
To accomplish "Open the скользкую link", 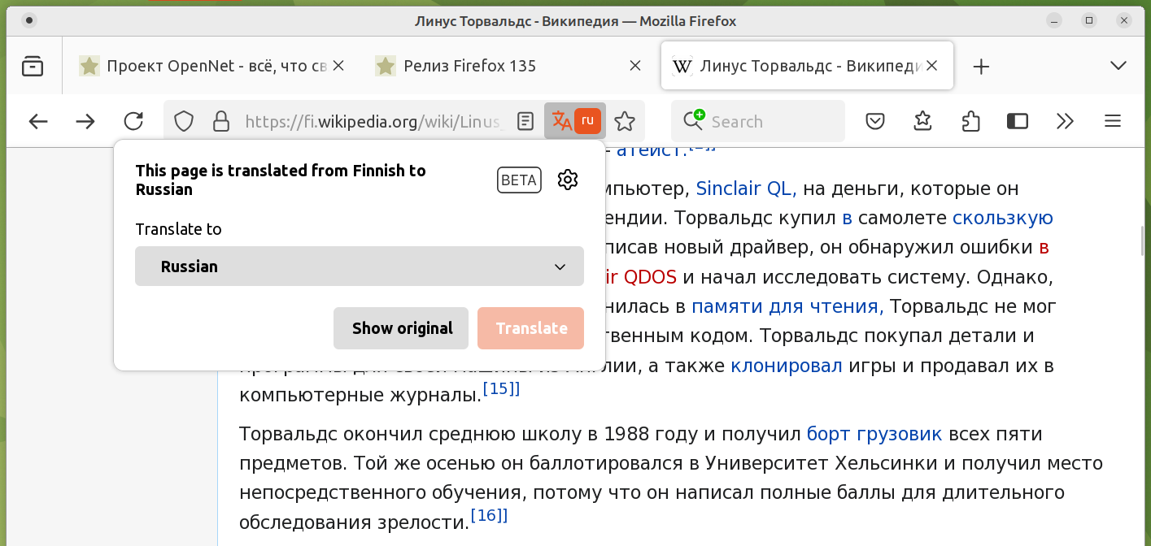I will coord(1003,219).
